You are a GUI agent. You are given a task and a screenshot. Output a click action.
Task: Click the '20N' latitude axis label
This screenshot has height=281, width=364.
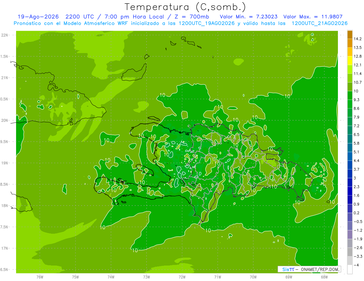[5, 120]
